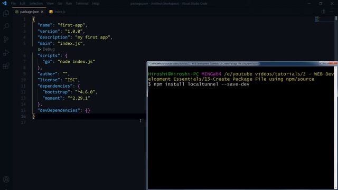Open the Run and Debug view
Viewport: 338px width, 190px height.
6,53
